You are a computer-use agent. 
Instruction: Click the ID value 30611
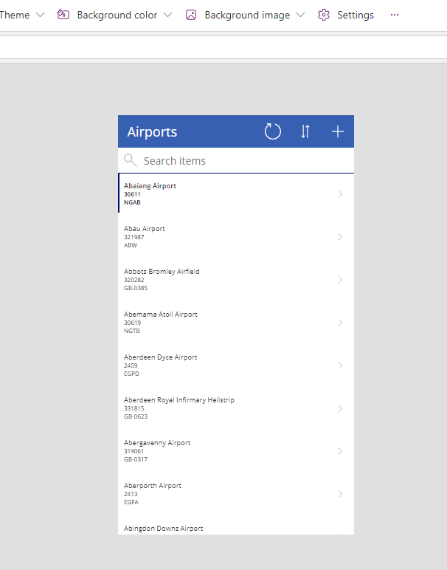[132, 194]
